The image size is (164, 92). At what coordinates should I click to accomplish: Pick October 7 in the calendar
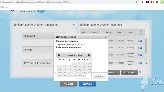[69, 66]
